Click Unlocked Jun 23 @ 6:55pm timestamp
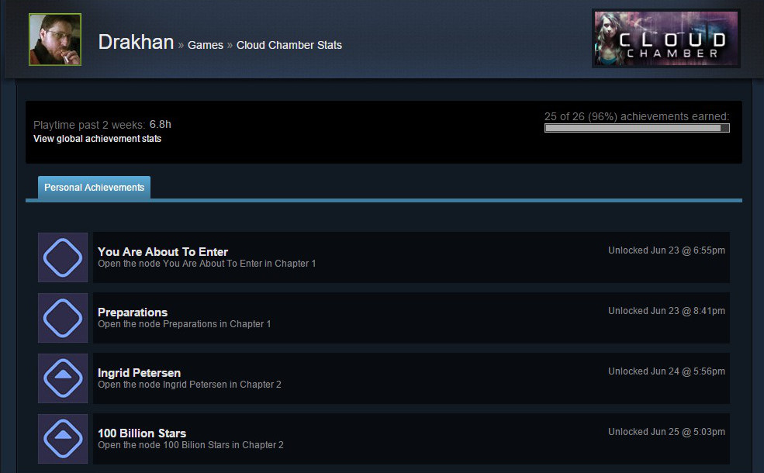The image size is (764, 473). [x=666, y=250]
